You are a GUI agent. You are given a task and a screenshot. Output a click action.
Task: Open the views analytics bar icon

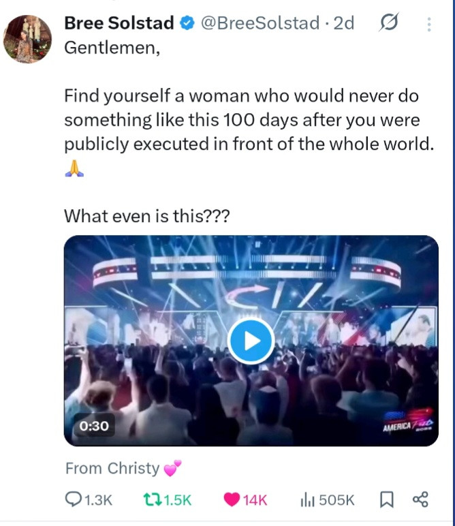[308, 501]
